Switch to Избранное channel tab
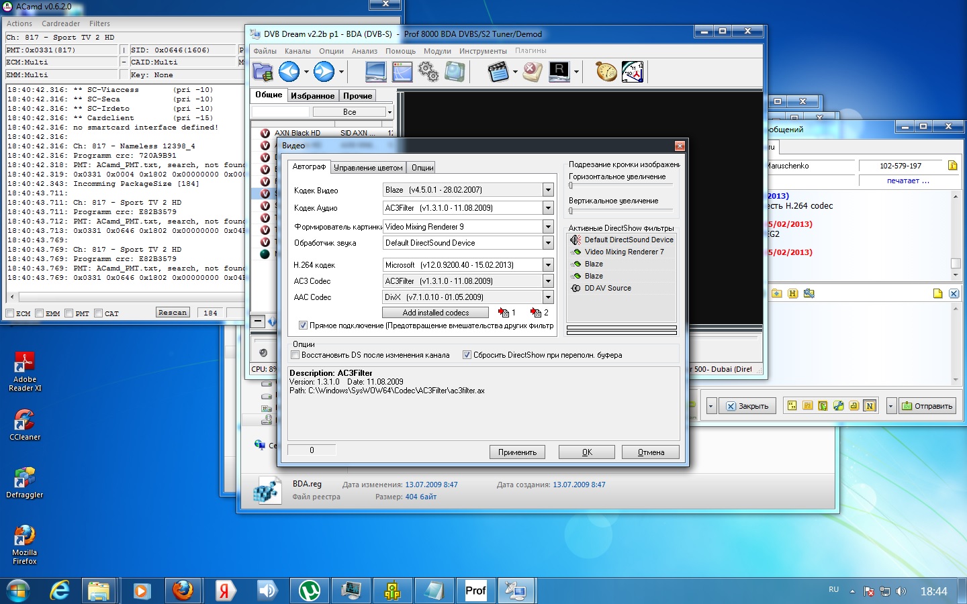967x604 pixels. click(x=312, y=96)
